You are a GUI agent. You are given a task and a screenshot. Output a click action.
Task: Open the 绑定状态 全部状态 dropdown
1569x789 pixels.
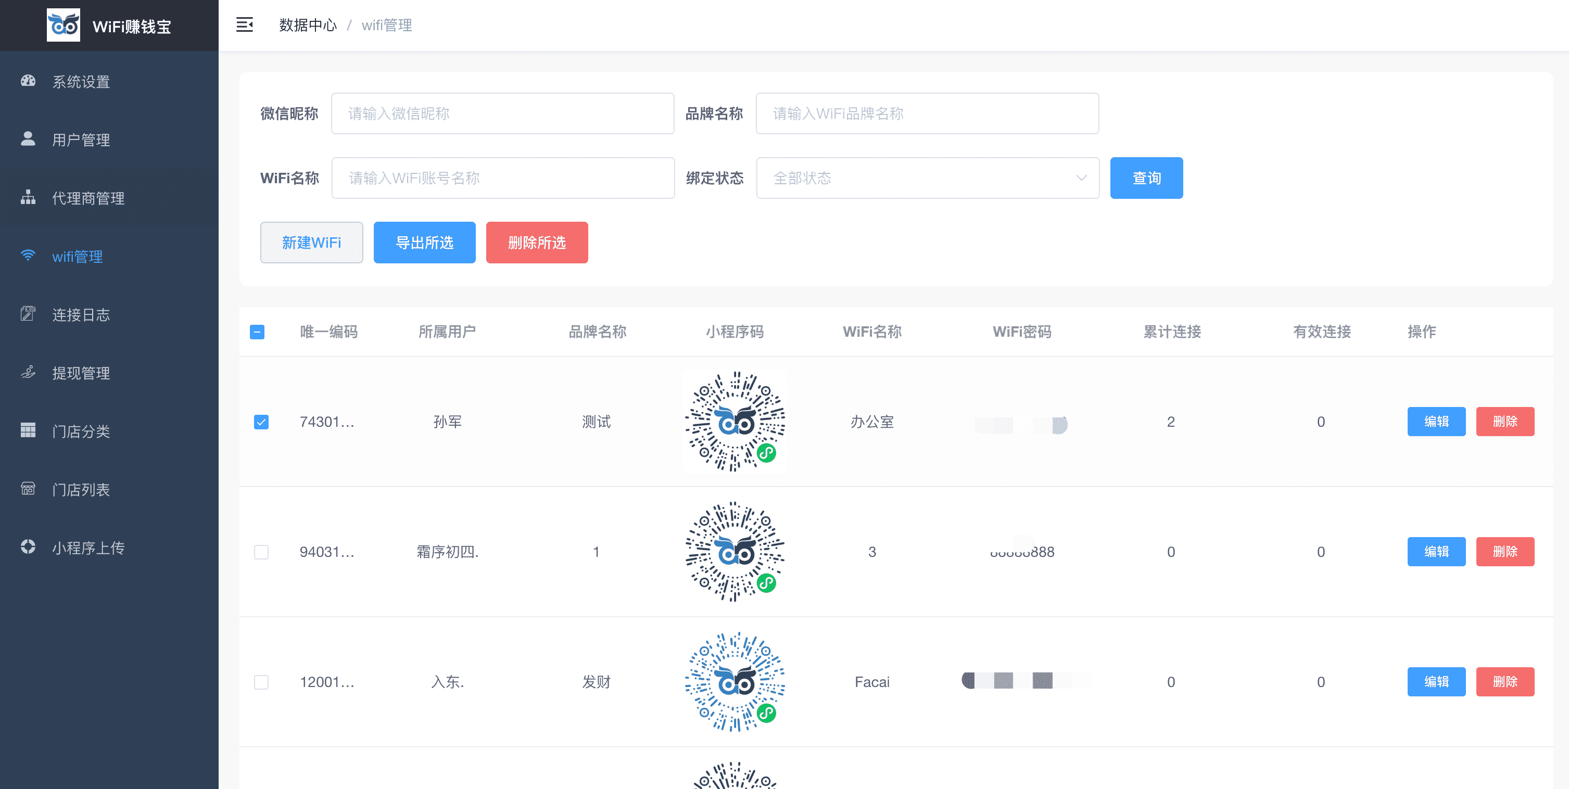pyautogui.click(x=928, y=178)
